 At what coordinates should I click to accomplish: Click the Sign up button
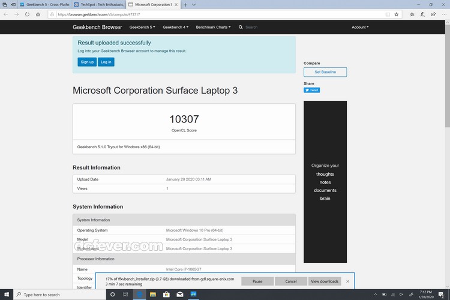(x=87, y=62)
